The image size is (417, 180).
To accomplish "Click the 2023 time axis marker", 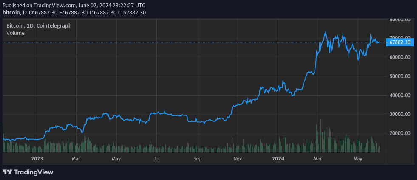I will (x=37, y=159).
